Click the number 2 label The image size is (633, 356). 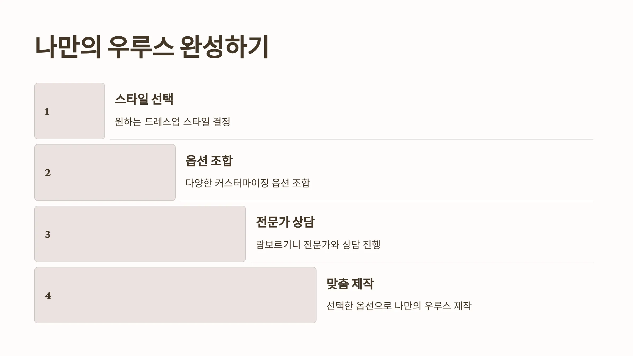[48, 173]
